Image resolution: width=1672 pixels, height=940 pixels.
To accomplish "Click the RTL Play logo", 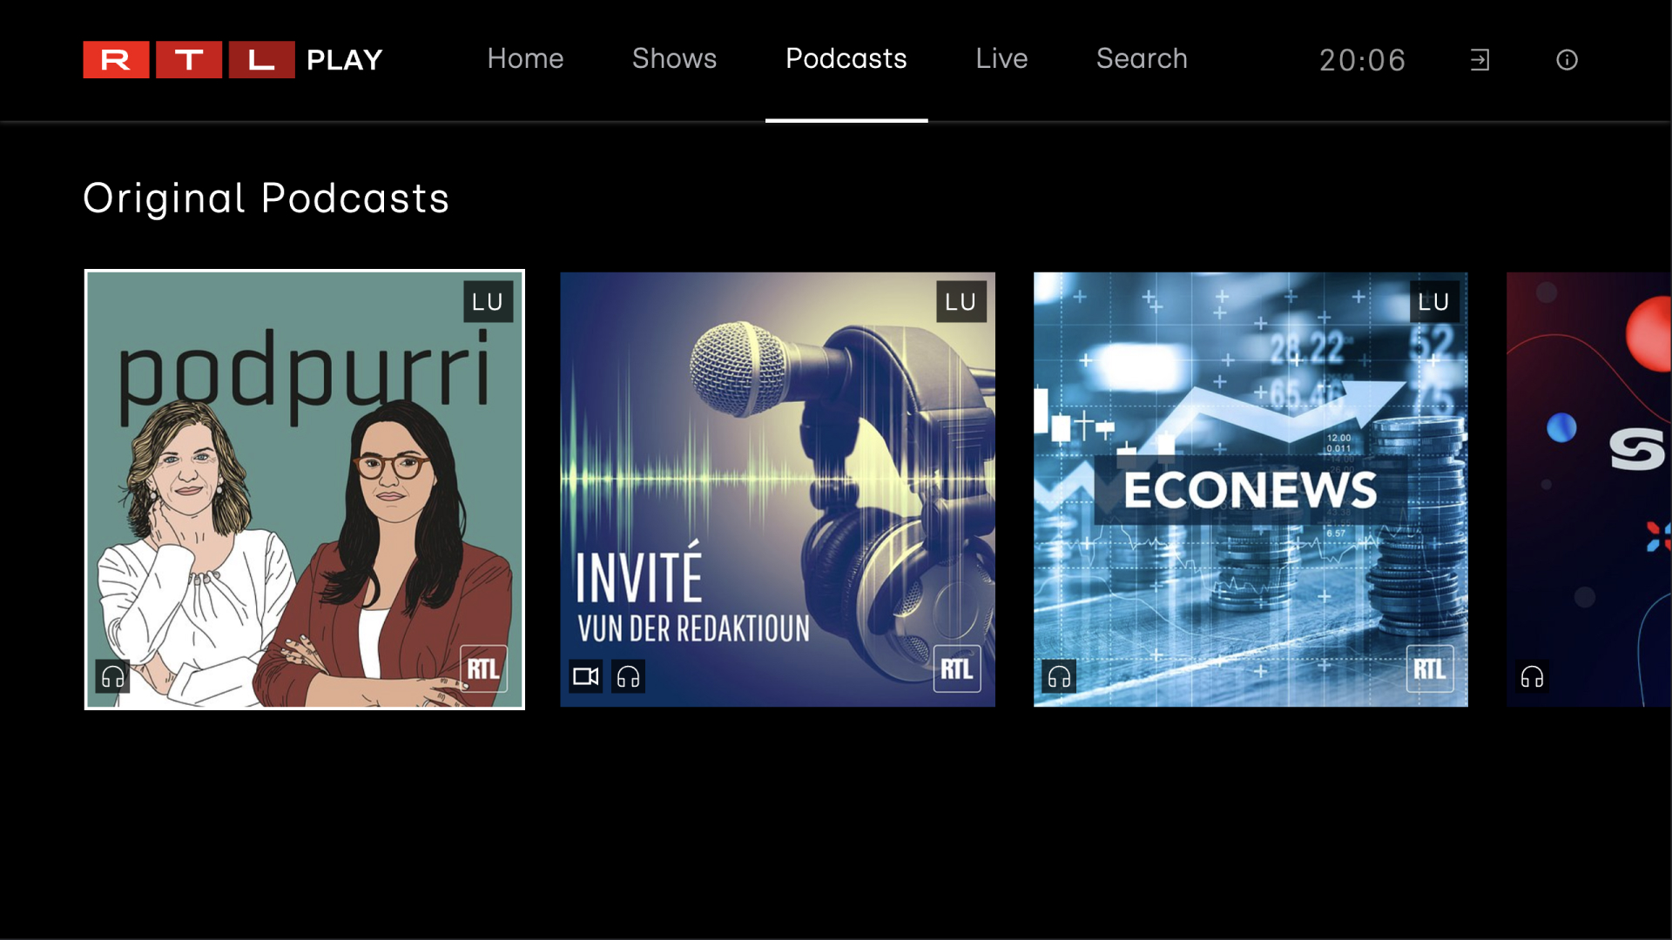I will coord(233,60).
